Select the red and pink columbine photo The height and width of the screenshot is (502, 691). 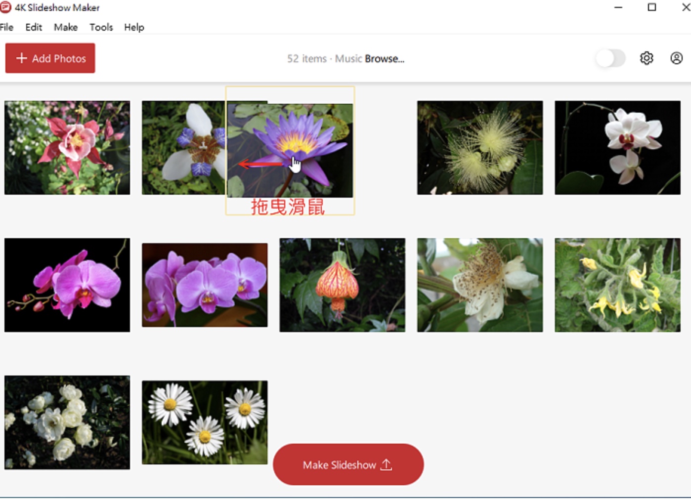[x=67, y=148]
